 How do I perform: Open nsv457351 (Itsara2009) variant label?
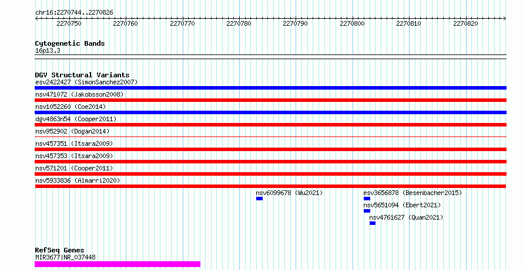pyautogui.click(x=74, y=143)
